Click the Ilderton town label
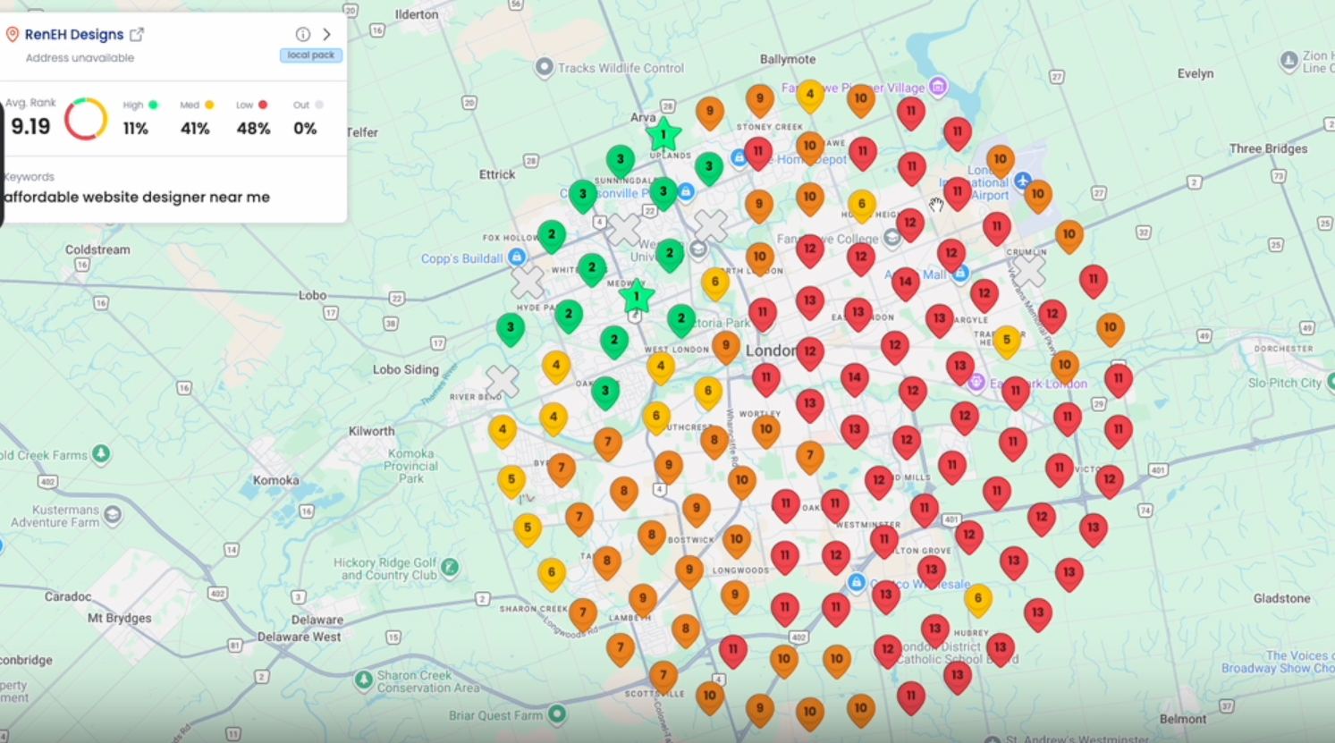The width and height of the screenshot is (1335, 743). [x=417, y=14]
